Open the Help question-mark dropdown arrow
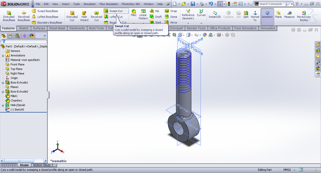 302,4
